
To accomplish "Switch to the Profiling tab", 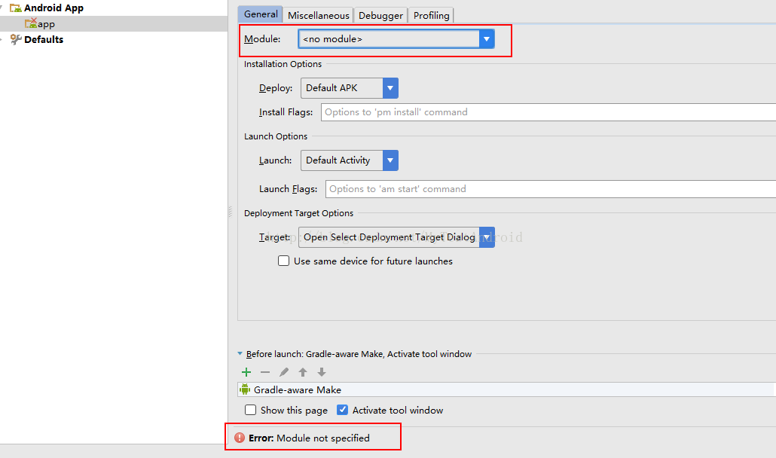I will point(431,15).
